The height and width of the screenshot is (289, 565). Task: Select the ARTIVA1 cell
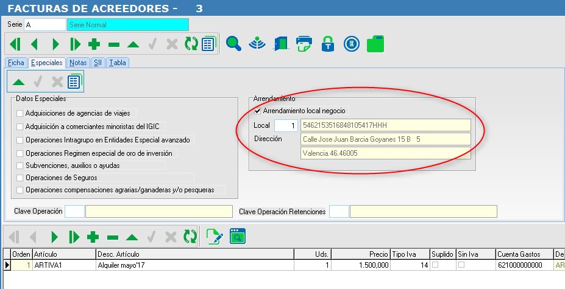pos(64,265)
